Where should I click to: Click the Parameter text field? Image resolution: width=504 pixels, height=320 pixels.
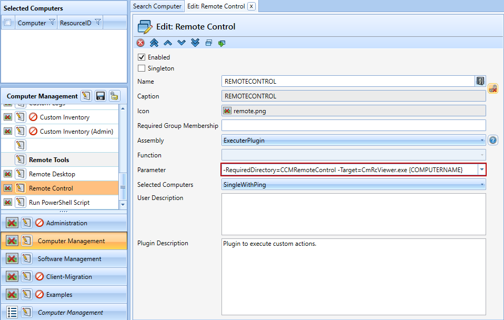pos(350,169)
